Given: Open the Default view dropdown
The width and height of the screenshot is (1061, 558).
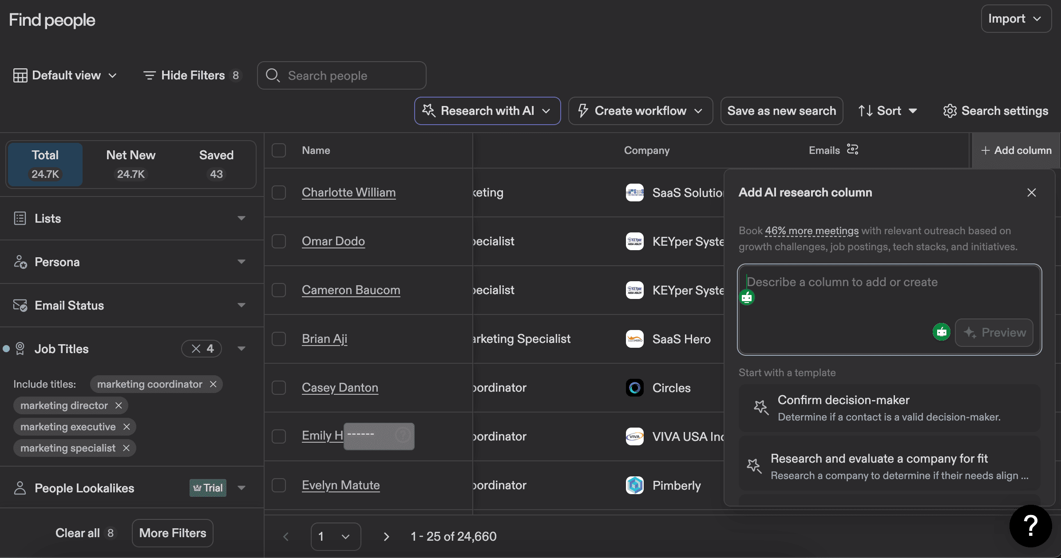Looking at the screenshot, I should coord(65,75).
